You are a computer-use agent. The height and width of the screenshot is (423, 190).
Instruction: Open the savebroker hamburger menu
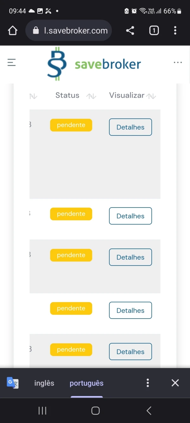pos(12,63)
